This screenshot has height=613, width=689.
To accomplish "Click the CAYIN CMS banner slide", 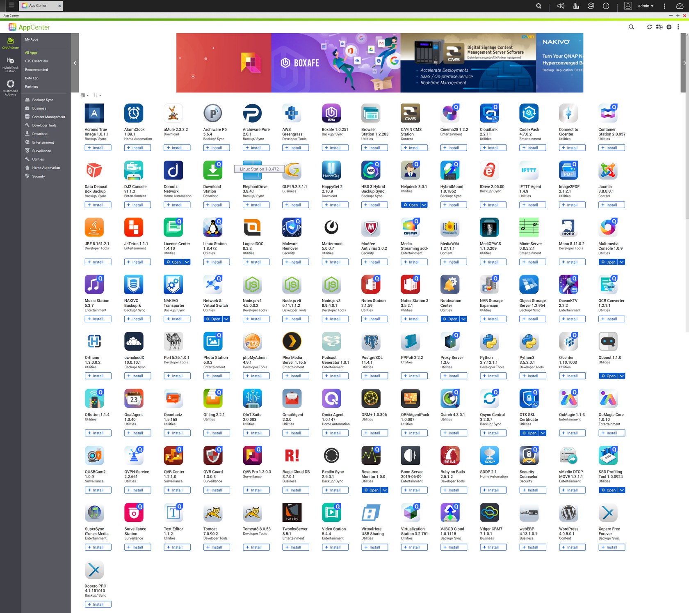I will pyautogui.click(x=468, y=63).
